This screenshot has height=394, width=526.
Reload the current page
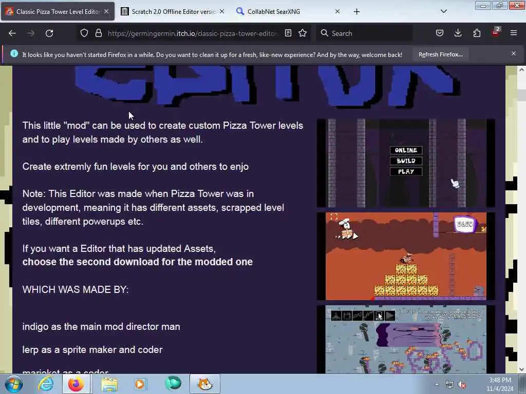(49, 33)
